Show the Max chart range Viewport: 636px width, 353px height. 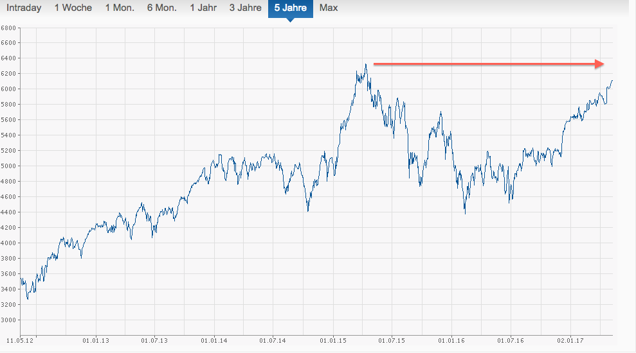(x=328, y=8)
